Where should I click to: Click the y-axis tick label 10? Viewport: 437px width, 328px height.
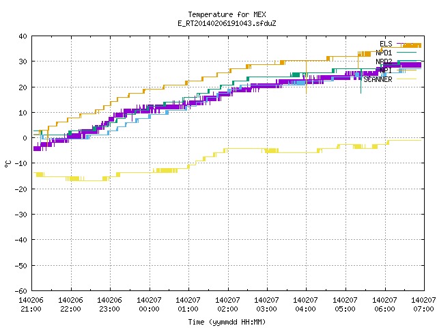(23, 113)
